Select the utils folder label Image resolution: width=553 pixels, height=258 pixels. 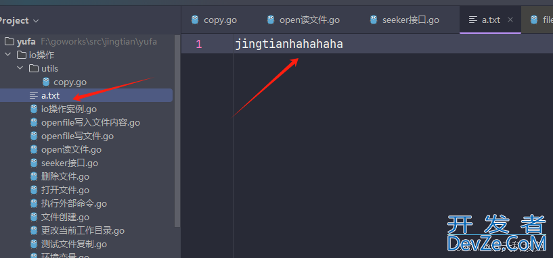pos(49,68)
